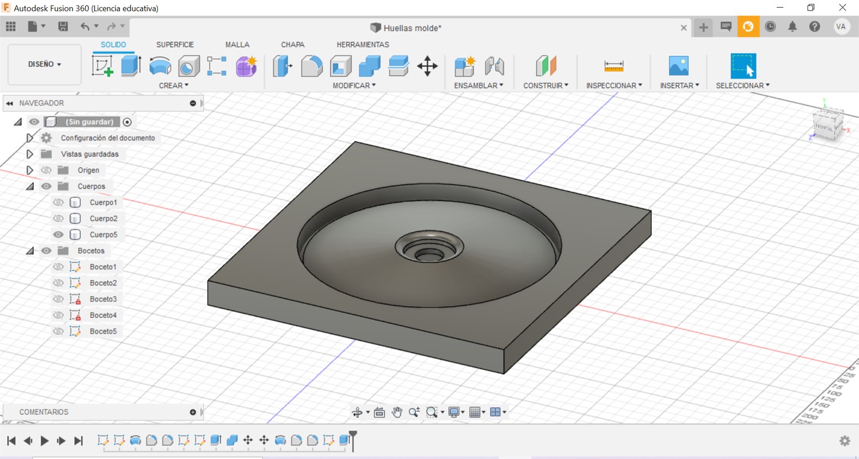Viewport: 859px width, 459px height.
Task: Click the Save icon
Action: point(63,26)
